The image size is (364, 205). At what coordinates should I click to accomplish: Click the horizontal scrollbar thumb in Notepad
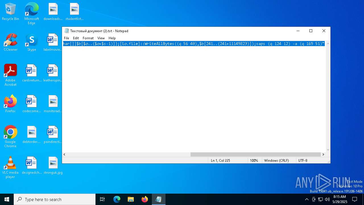[x=255, y=154]
